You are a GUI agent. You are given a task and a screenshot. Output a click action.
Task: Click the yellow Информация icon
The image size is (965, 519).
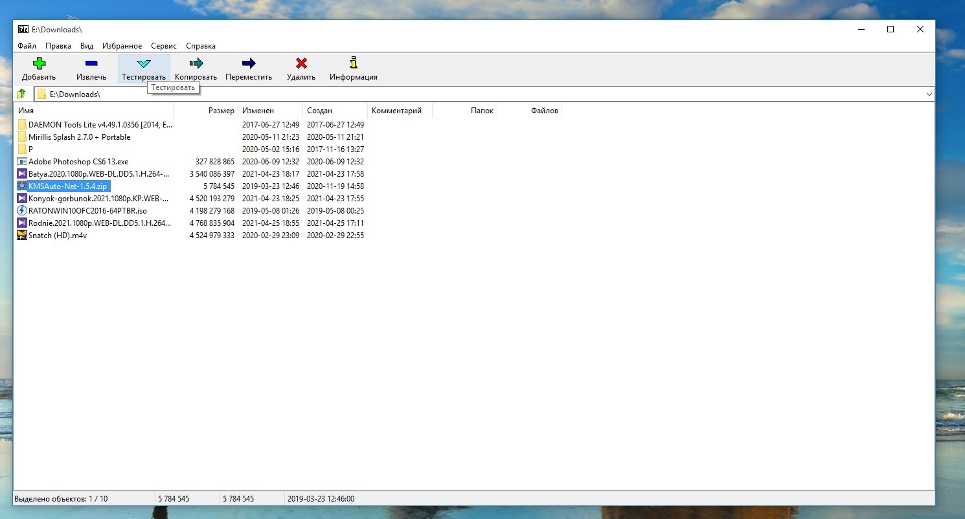[353, 63]
